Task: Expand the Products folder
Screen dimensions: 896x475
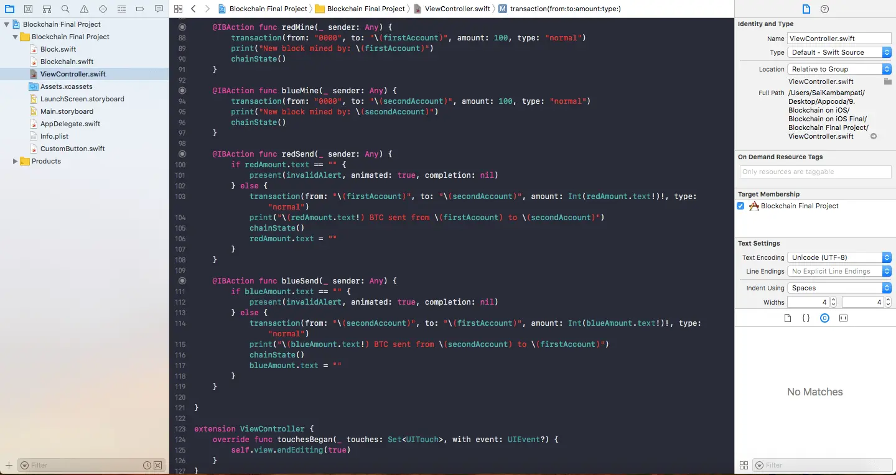Action: pos(16,161)
